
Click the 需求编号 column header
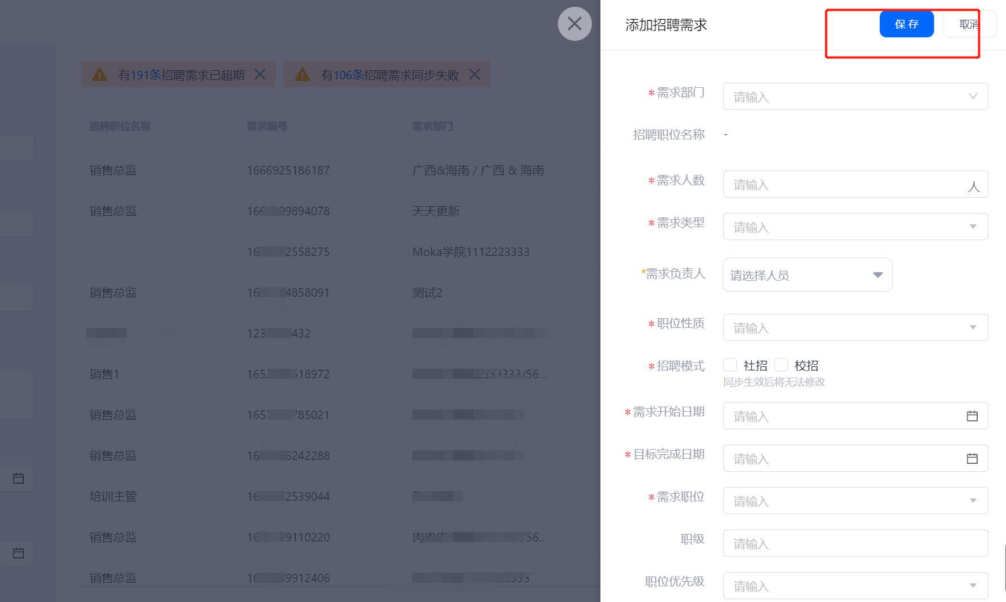(267, 126)
